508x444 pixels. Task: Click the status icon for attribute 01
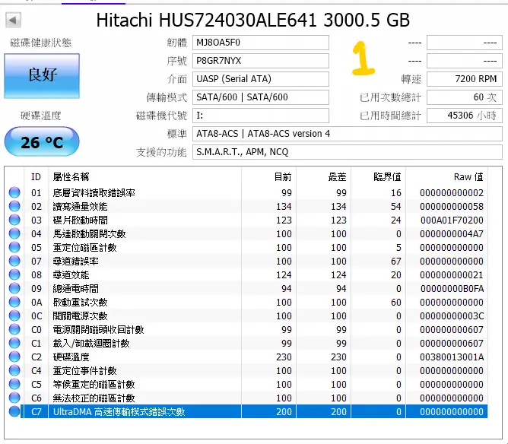(x=14, y=192)
